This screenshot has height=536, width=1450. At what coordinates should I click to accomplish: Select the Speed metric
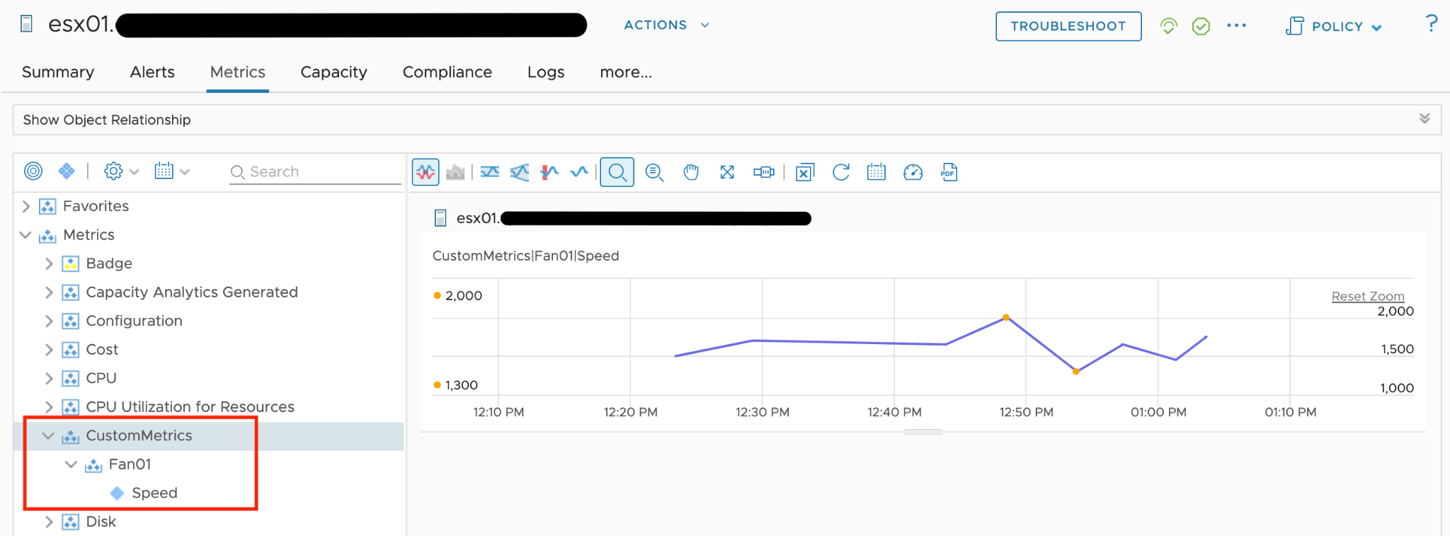click(x=154, y=493)
